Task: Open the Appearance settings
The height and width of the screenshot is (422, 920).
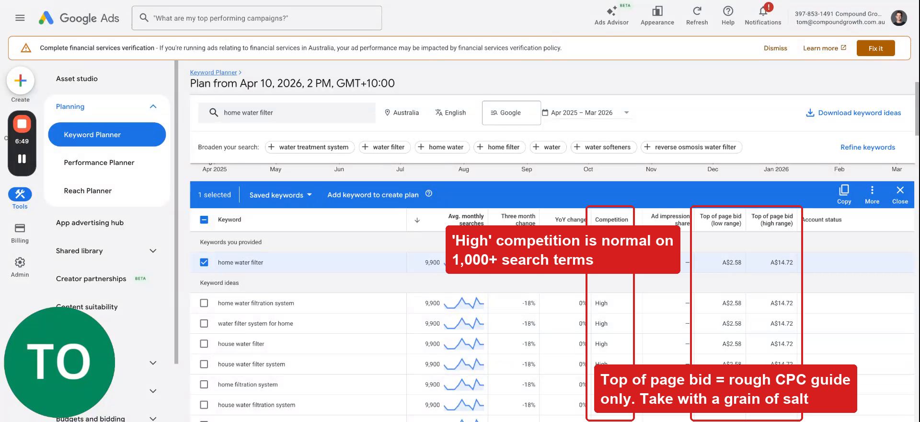Action: pyautogui.click(x=657, y=15)
